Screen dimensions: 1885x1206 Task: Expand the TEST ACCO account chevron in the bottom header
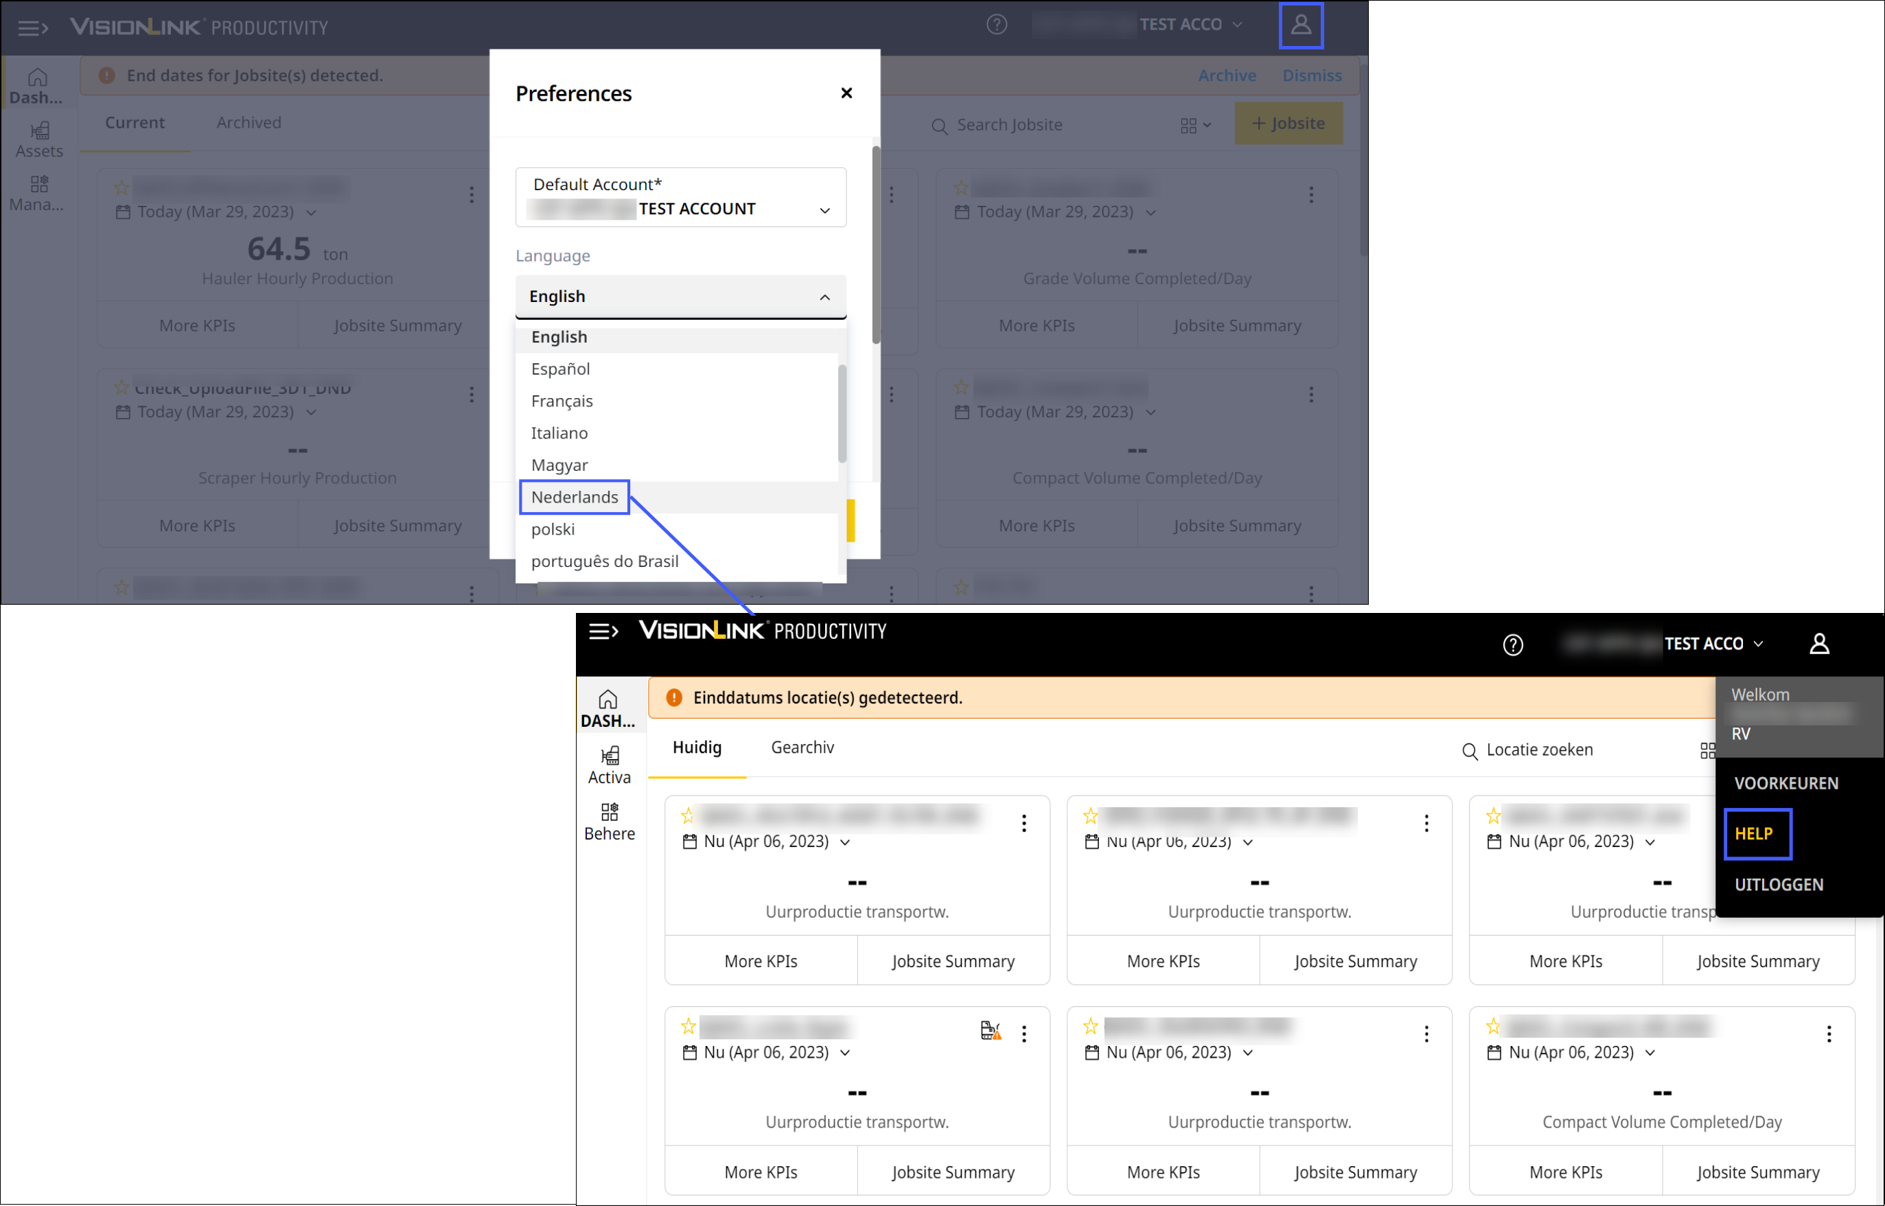pyautogui.click(x=1758, y=644)
